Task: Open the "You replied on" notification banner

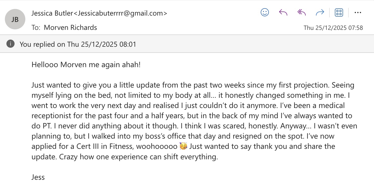Action: 78,44
